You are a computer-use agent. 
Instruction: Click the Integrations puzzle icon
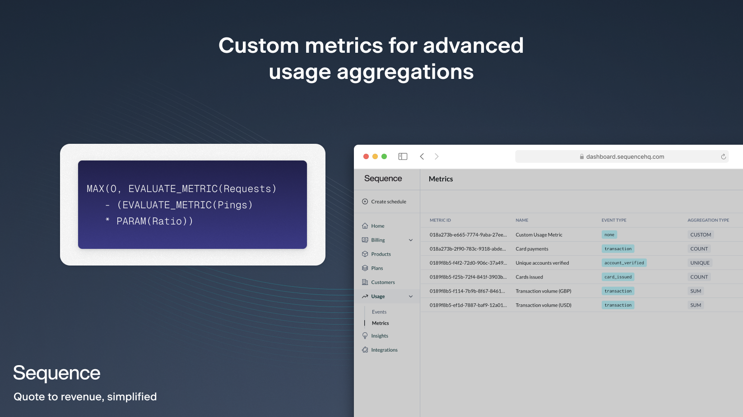(x=365, y=350)
